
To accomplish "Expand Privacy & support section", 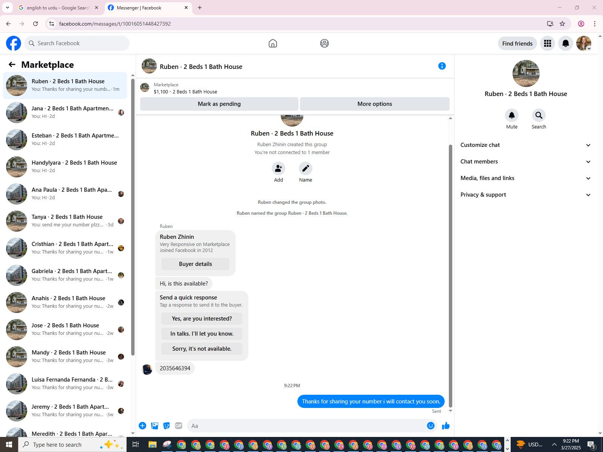I will (526, 195).
